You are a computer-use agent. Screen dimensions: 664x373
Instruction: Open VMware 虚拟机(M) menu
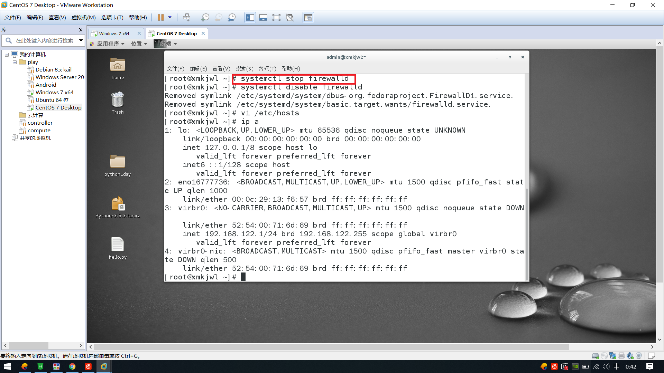click(x=84, y=18)
